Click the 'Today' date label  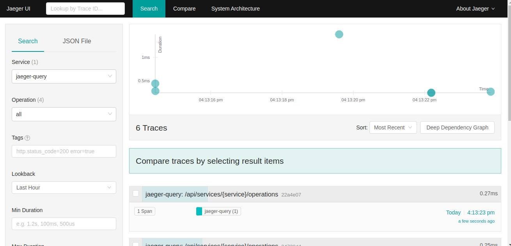pyautogui.click(x=453, y=212)
